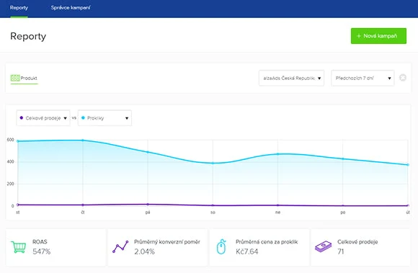
Task: Click the Kč7.64 cost per click value
Action: 247,251
